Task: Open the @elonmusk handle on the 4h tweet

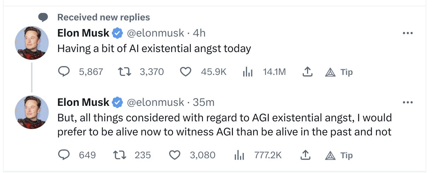Action: (x=155, y=33)
